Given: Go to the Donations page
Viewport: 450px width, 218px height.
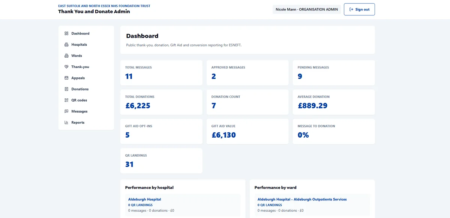Looking at the screenshot, I should coord(86,89).
